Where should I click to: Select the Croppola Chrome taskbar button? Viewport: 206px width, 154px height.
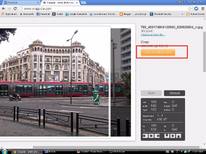coord(27,152)
